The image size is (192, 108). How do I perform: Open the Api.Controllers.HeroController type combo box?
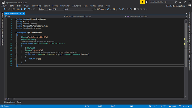96,16
